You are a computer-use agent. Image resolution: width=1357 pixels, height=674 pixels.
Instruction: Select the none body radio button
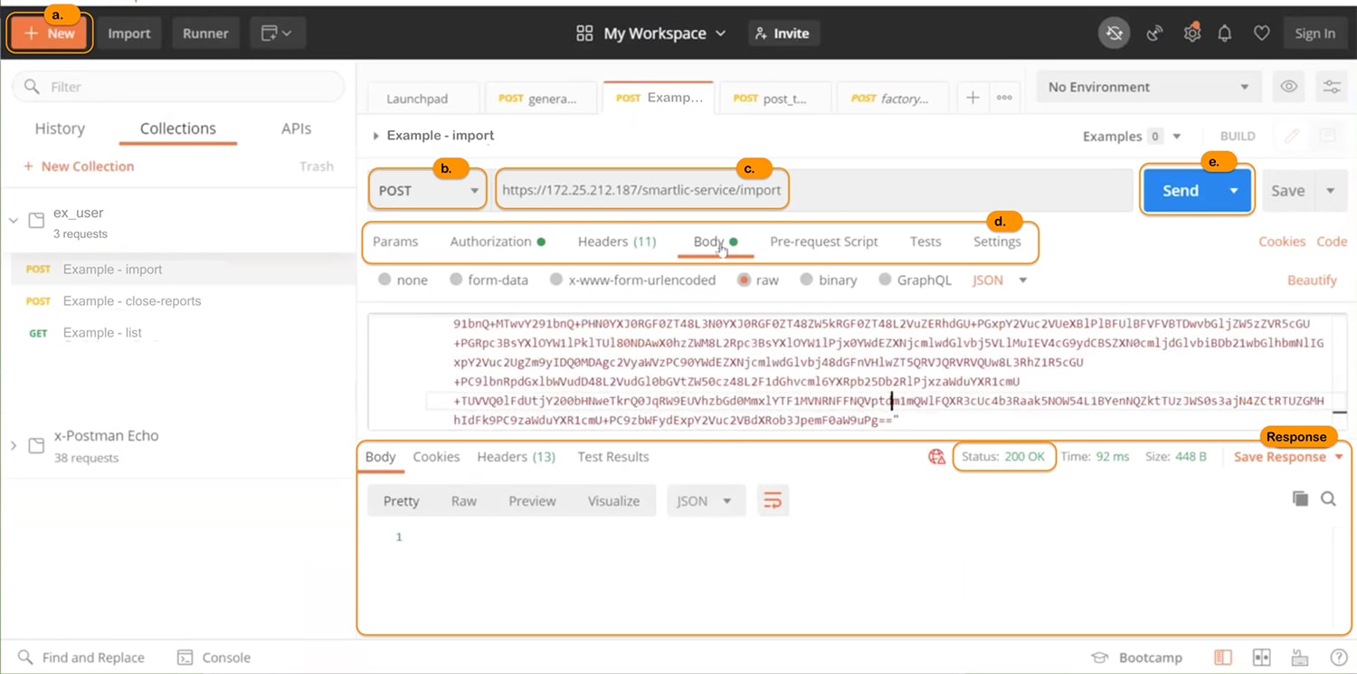[x=384, y=280]
